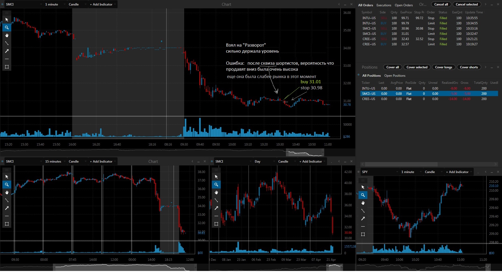This screenshot has width=502, height=272.
Task: Activate zoom tool in 15 minutes chart
Action: pyautogui.click(x=7, y=185)
